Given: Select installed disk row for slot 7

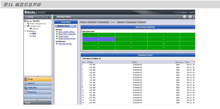Looking at the screenshot, I should (x=138, y=83).
